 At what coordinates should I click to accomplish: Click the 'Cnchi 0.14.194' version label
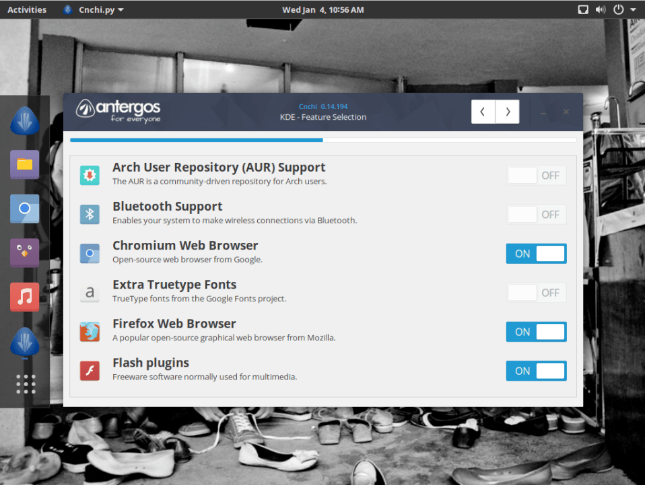tap(323, 106)
